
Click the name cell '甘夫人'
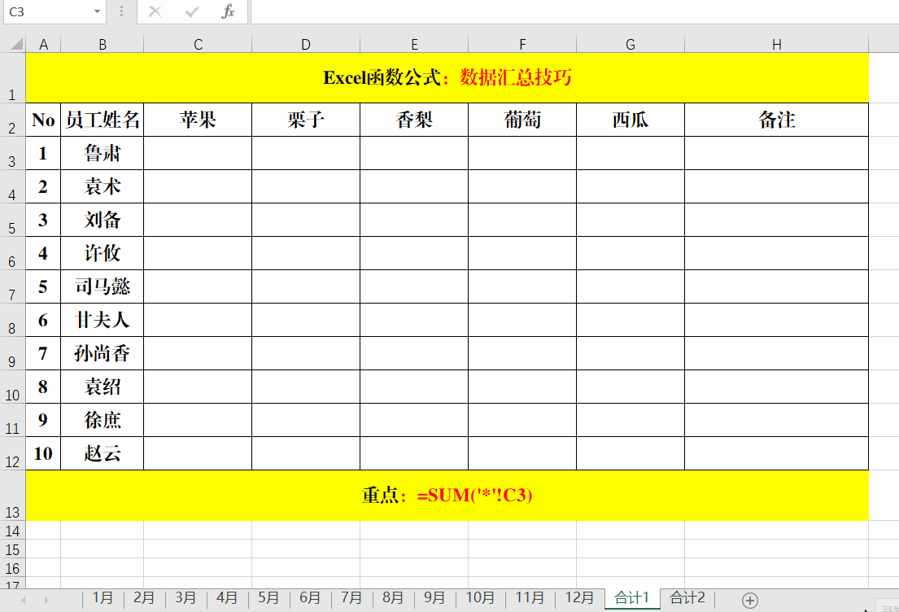(102, 320)
